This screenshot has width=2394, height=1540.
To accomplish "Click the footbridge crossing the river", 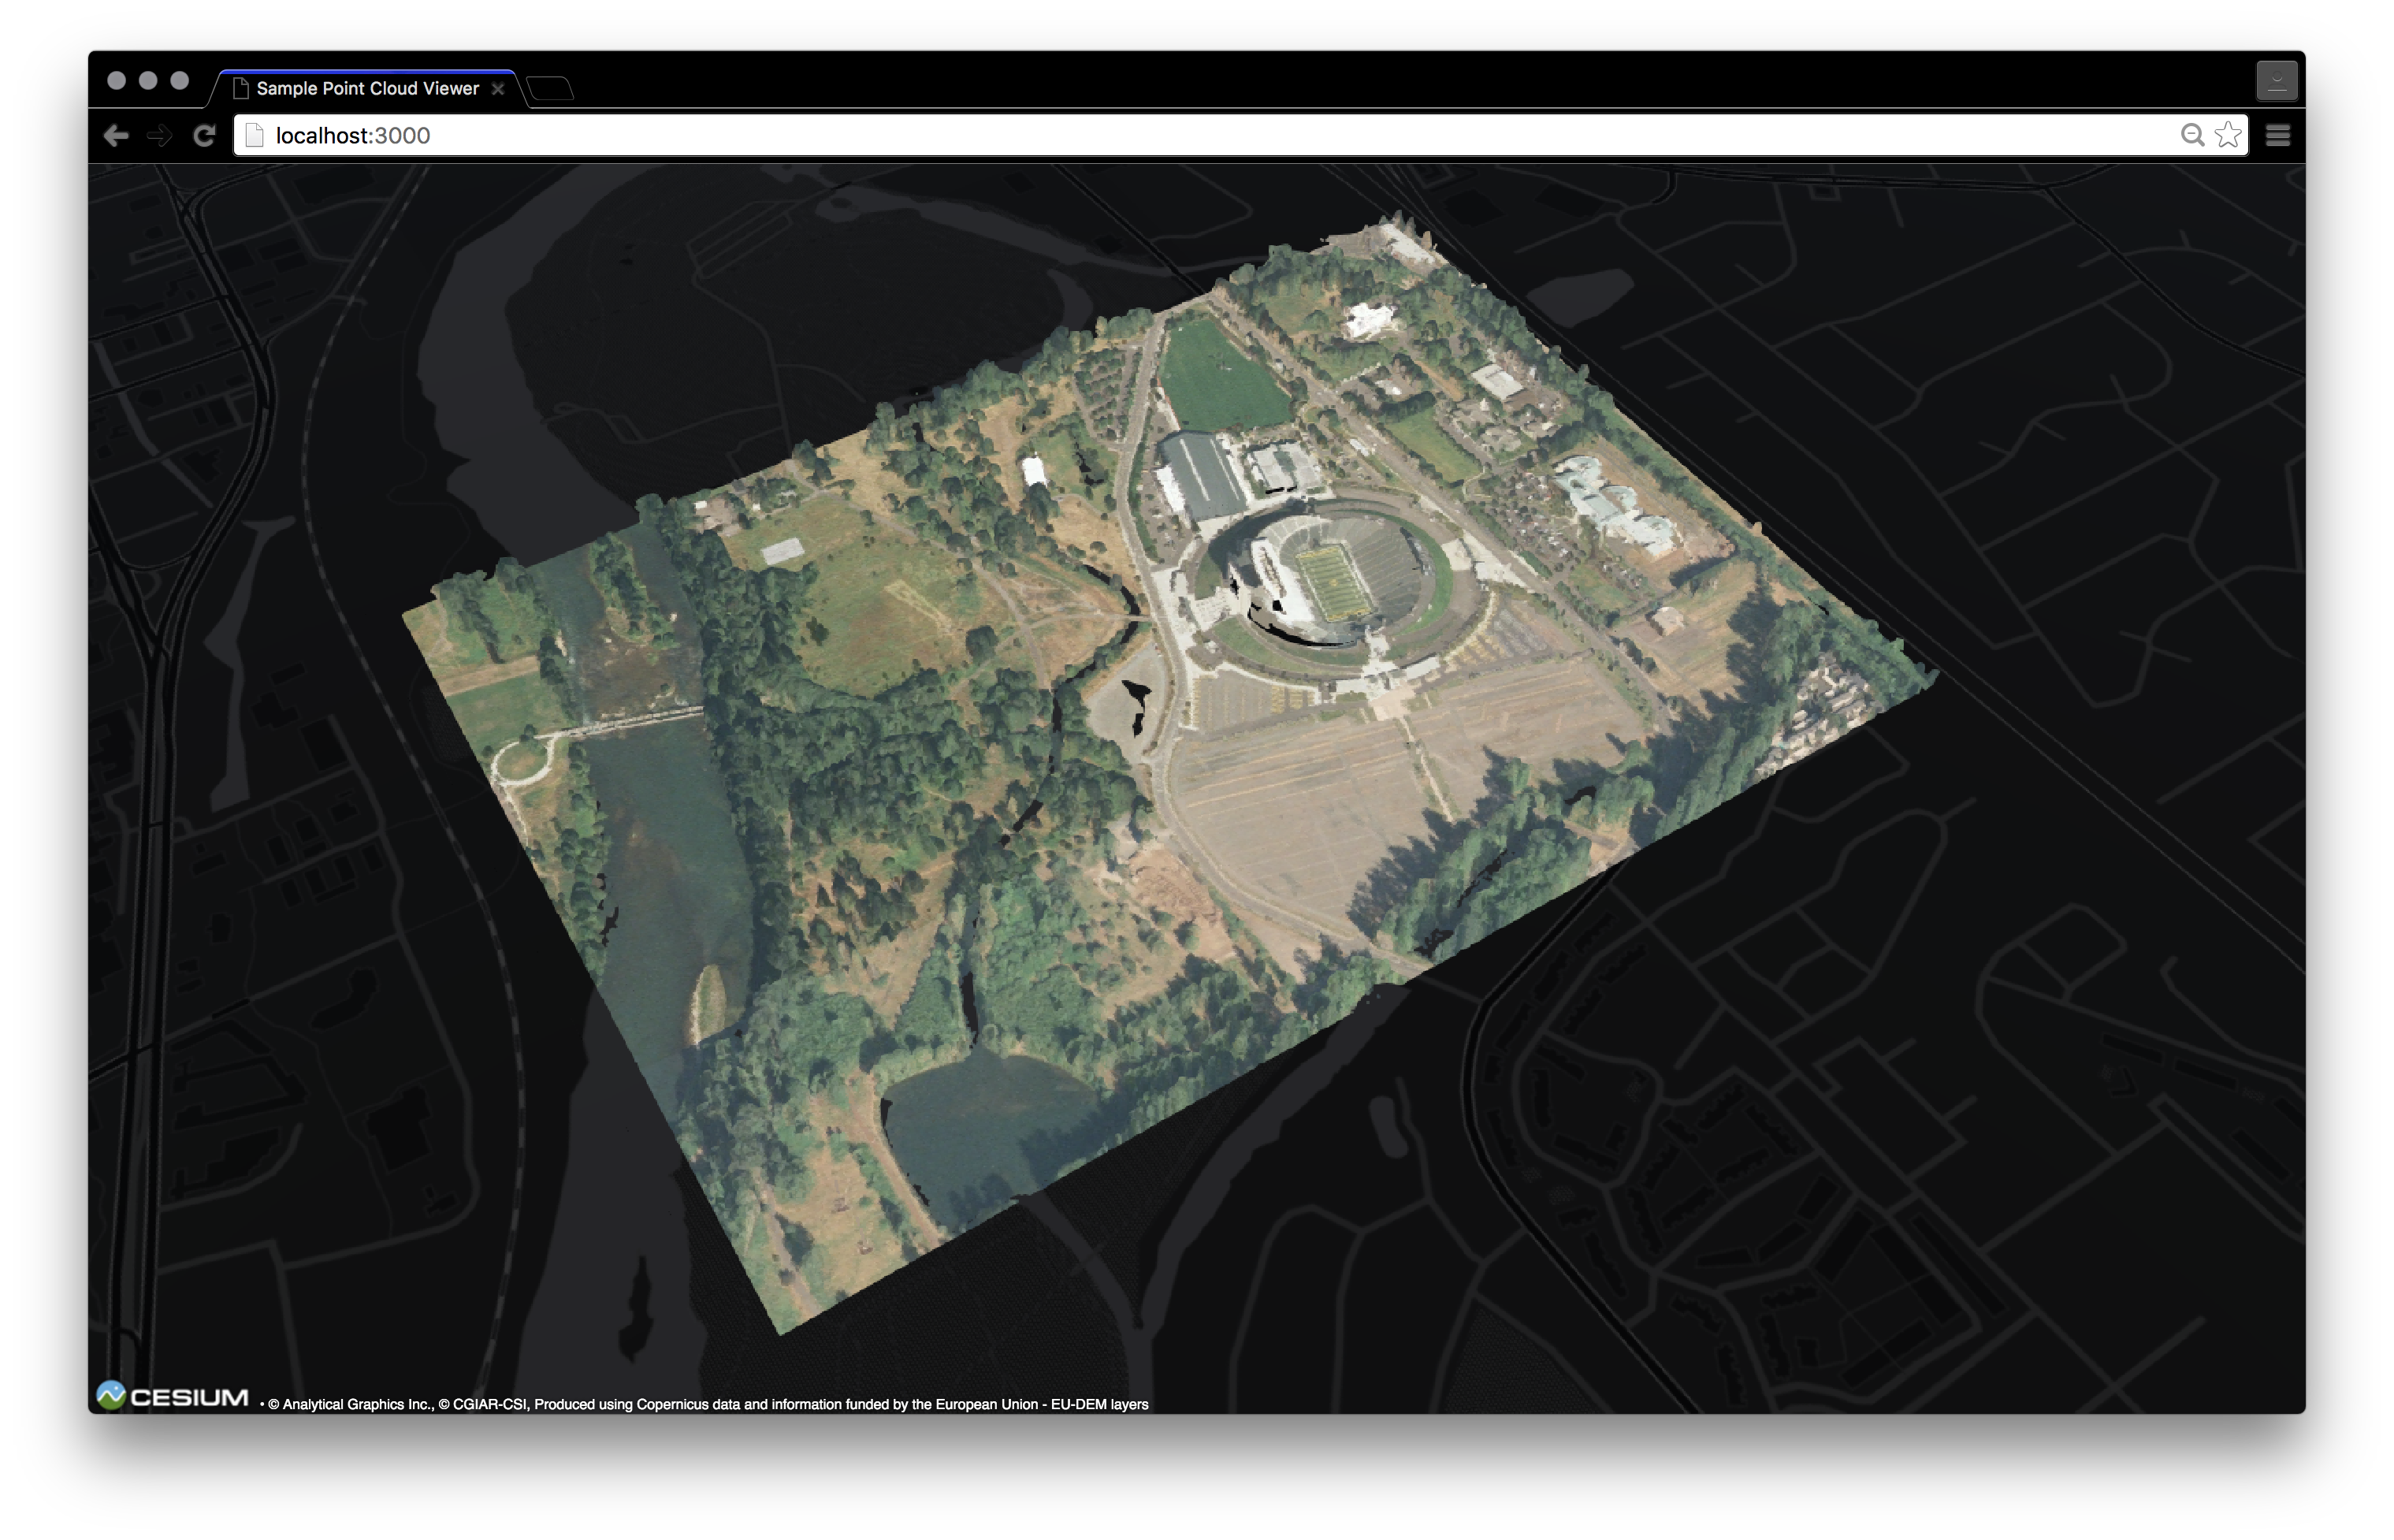I will tap(640, 720).
